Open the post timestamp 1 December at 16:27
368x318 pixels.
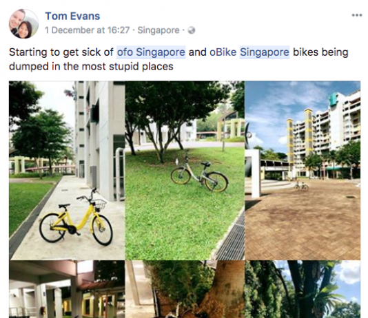point(88,30)
